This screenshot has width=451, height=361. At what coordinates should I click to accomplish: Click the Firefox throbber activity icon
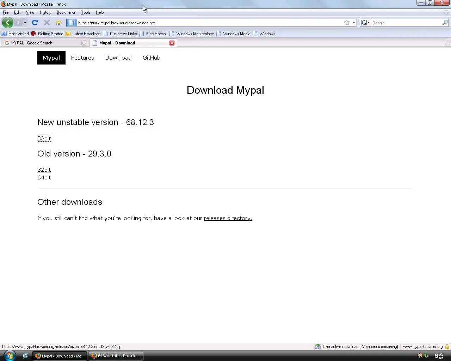click(x=446, y=12)
